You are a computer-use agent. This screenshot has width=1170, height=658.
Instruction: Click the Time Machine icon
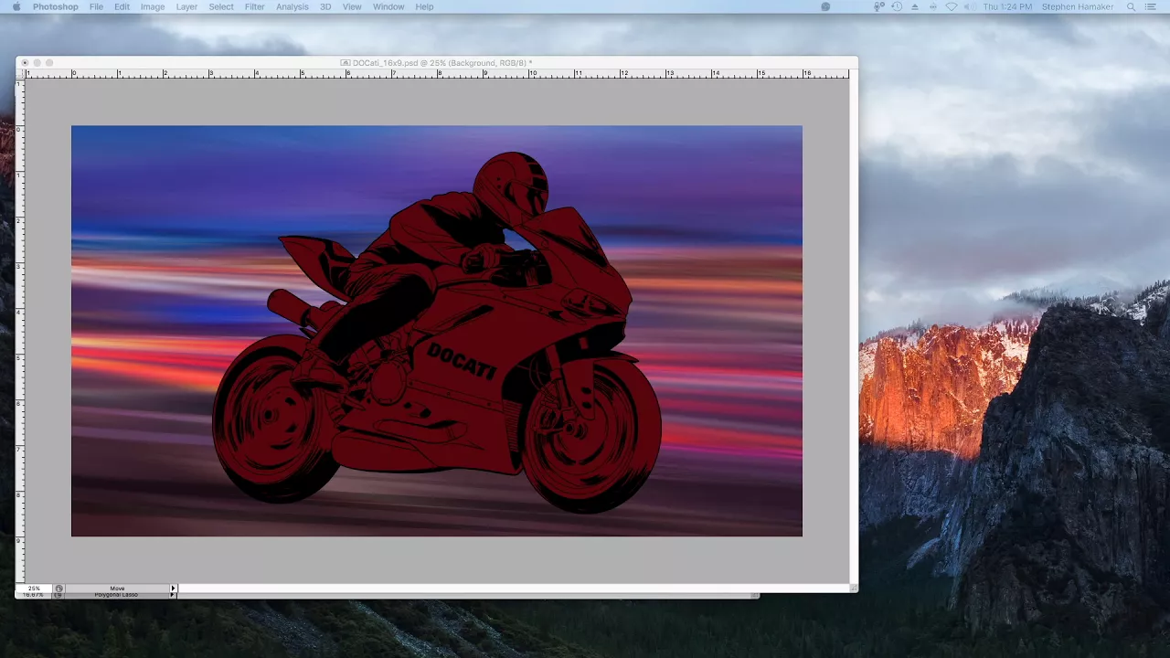[x=897, y=6]
